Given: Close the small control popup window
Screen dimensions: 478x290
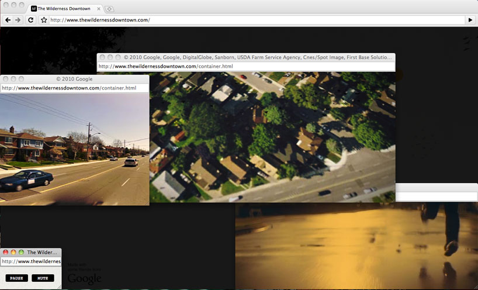Looking at the screenshot, I should click(6, 253).
